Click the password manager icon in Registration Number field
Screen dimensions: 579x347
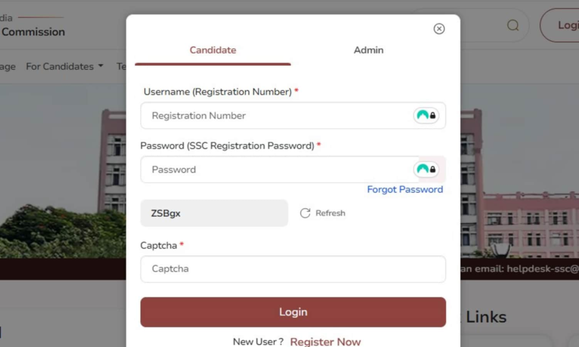pos(426,116)
